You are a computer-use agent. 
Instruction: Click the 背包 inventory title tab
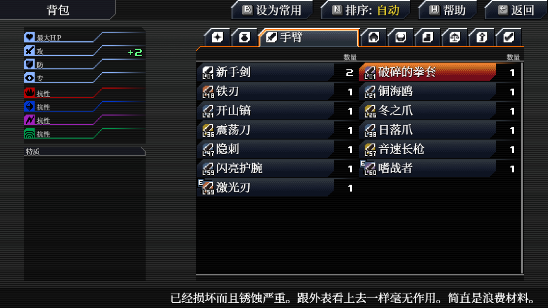[x=57, y=10]
